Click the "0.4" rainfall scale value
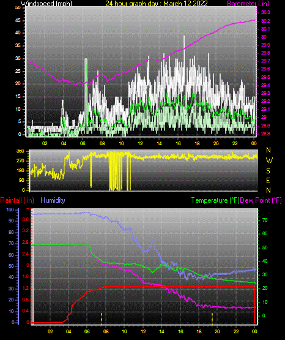285x340 pixels. click(x=25, y=311)
